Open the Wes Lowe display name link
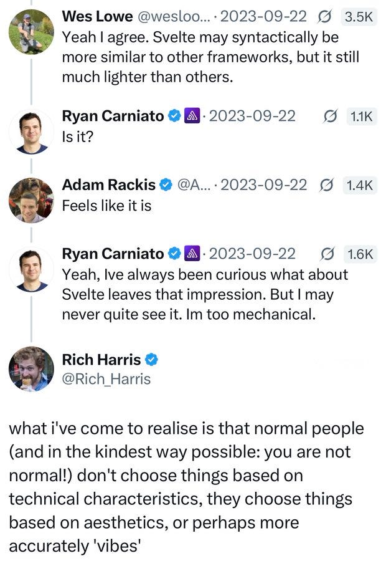Image resolution: width=386 pixels, height=561 pixels. 97,16
